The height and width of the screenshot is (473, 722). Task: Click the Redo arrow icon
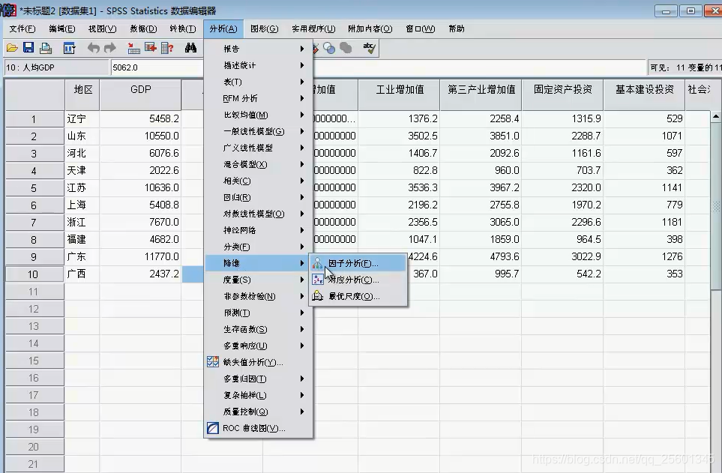tap(110, 48)
